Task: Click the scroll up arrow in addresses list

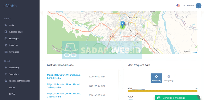Action: pyautogui.click(x=120, y=71)
